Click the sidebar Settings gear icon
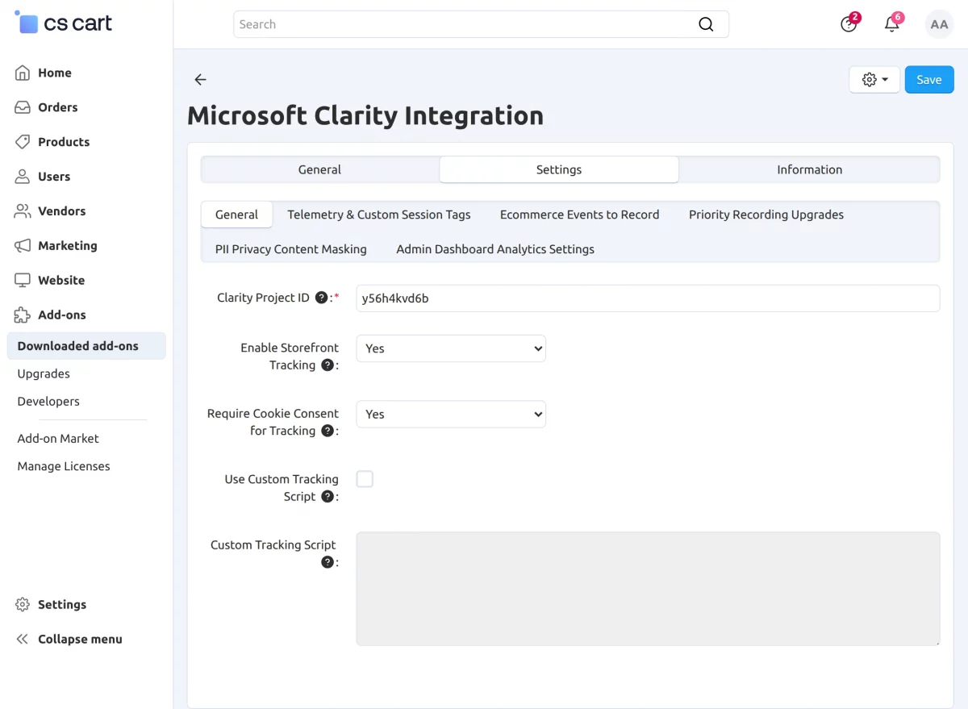 coord(23,605)
